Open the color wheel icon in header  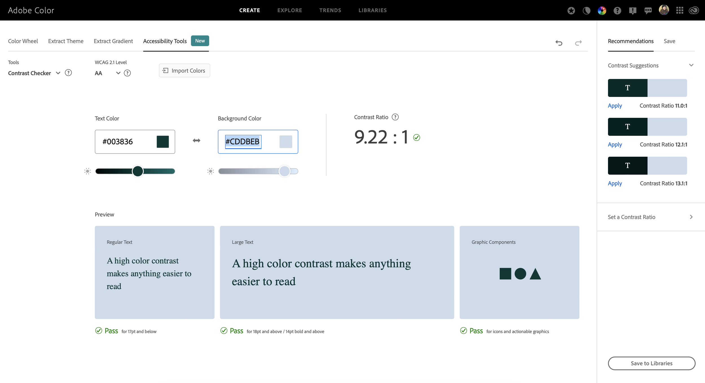[x=602, y=10]
